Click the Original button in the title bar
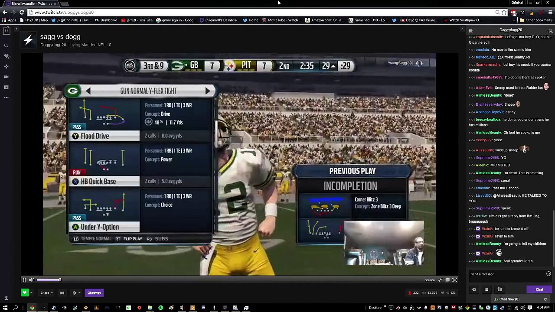The image size is (555, 312). click(x=517, y=3)
